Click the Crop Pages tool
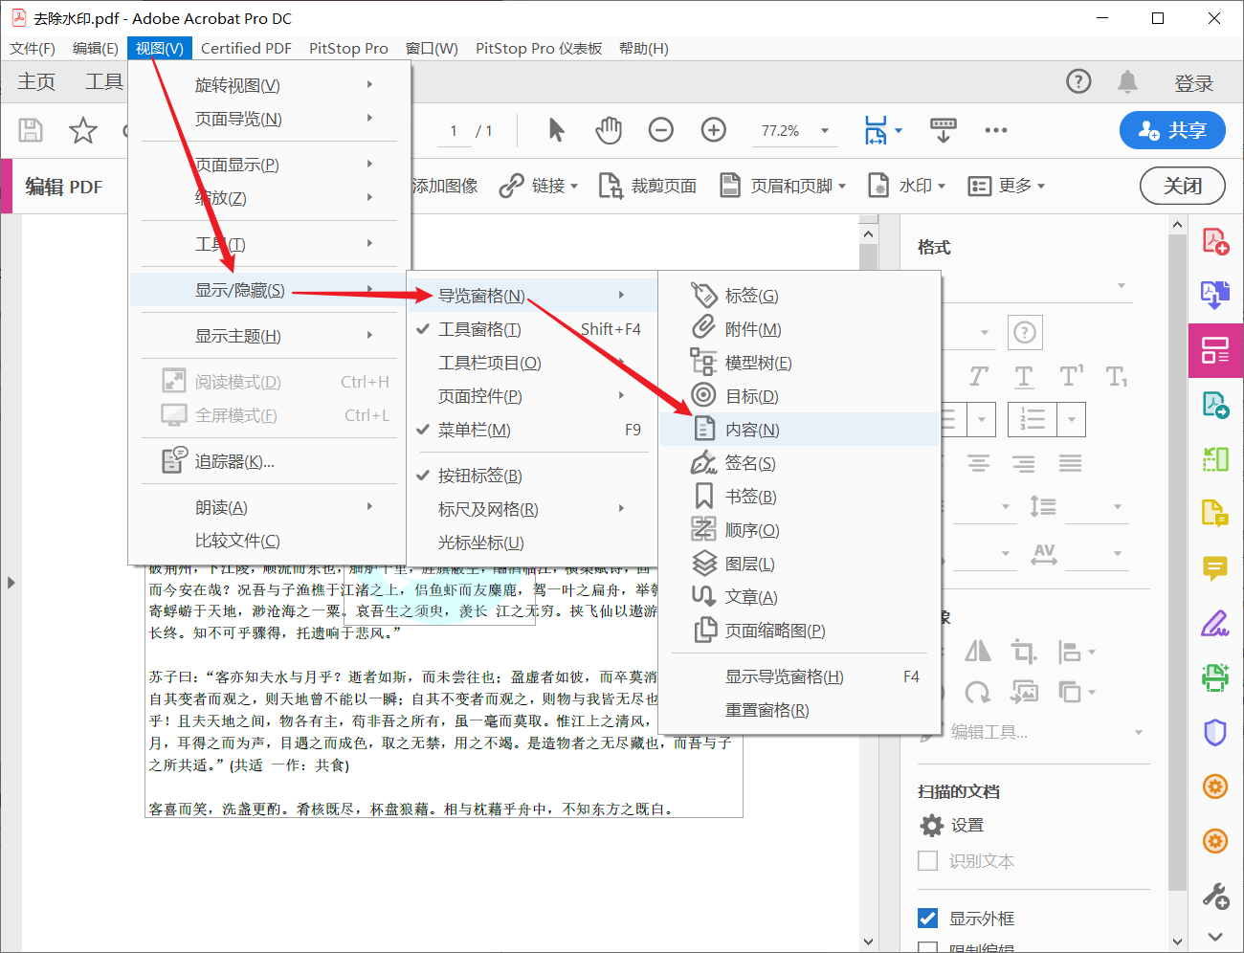The height and width of the screenshot is (953, 1244). (x=648, y=186)
